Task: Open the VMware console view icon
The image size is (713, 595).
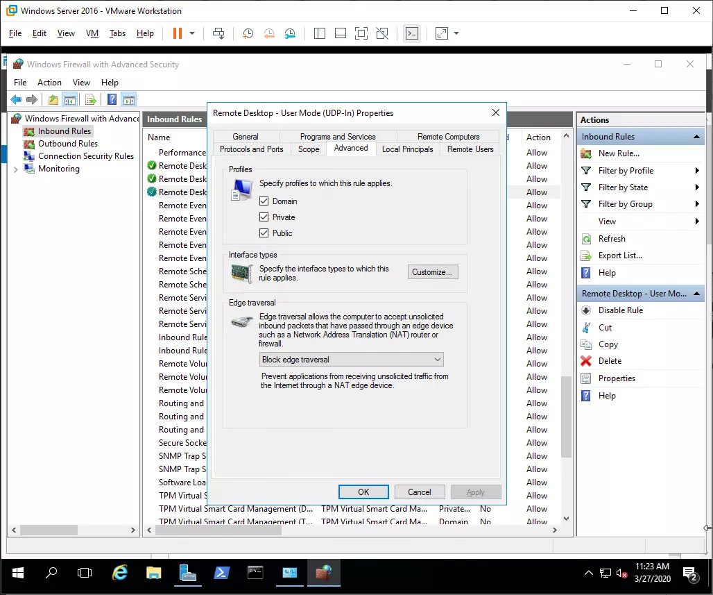Action: (x=412, y=33)
